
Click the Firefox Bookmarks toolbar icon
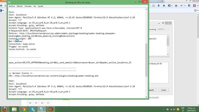point(169,6)
